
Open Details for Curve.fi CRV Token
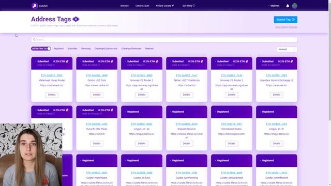point(97,144)
